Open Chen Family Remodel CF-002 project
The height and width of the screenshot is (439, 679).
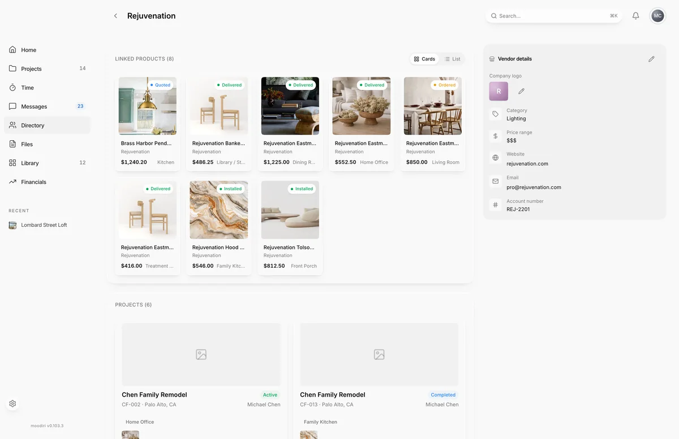[x=201, y=377]
